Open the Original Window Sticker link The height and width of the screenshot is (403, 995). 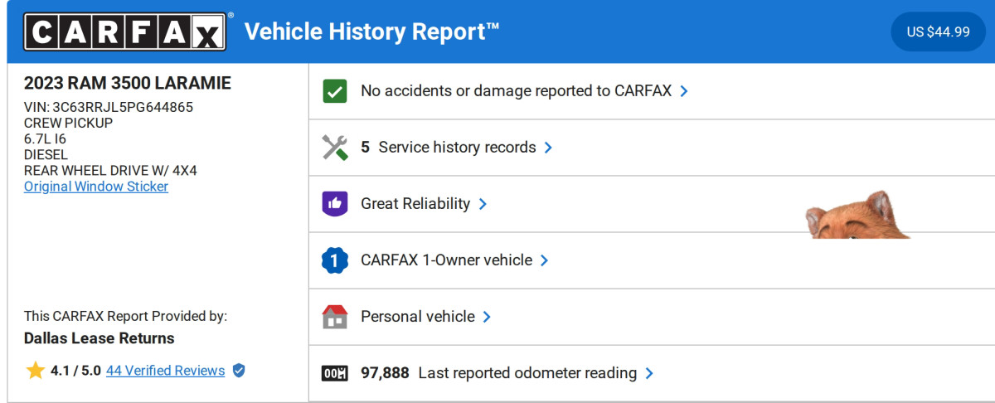(x=96, y=187)
